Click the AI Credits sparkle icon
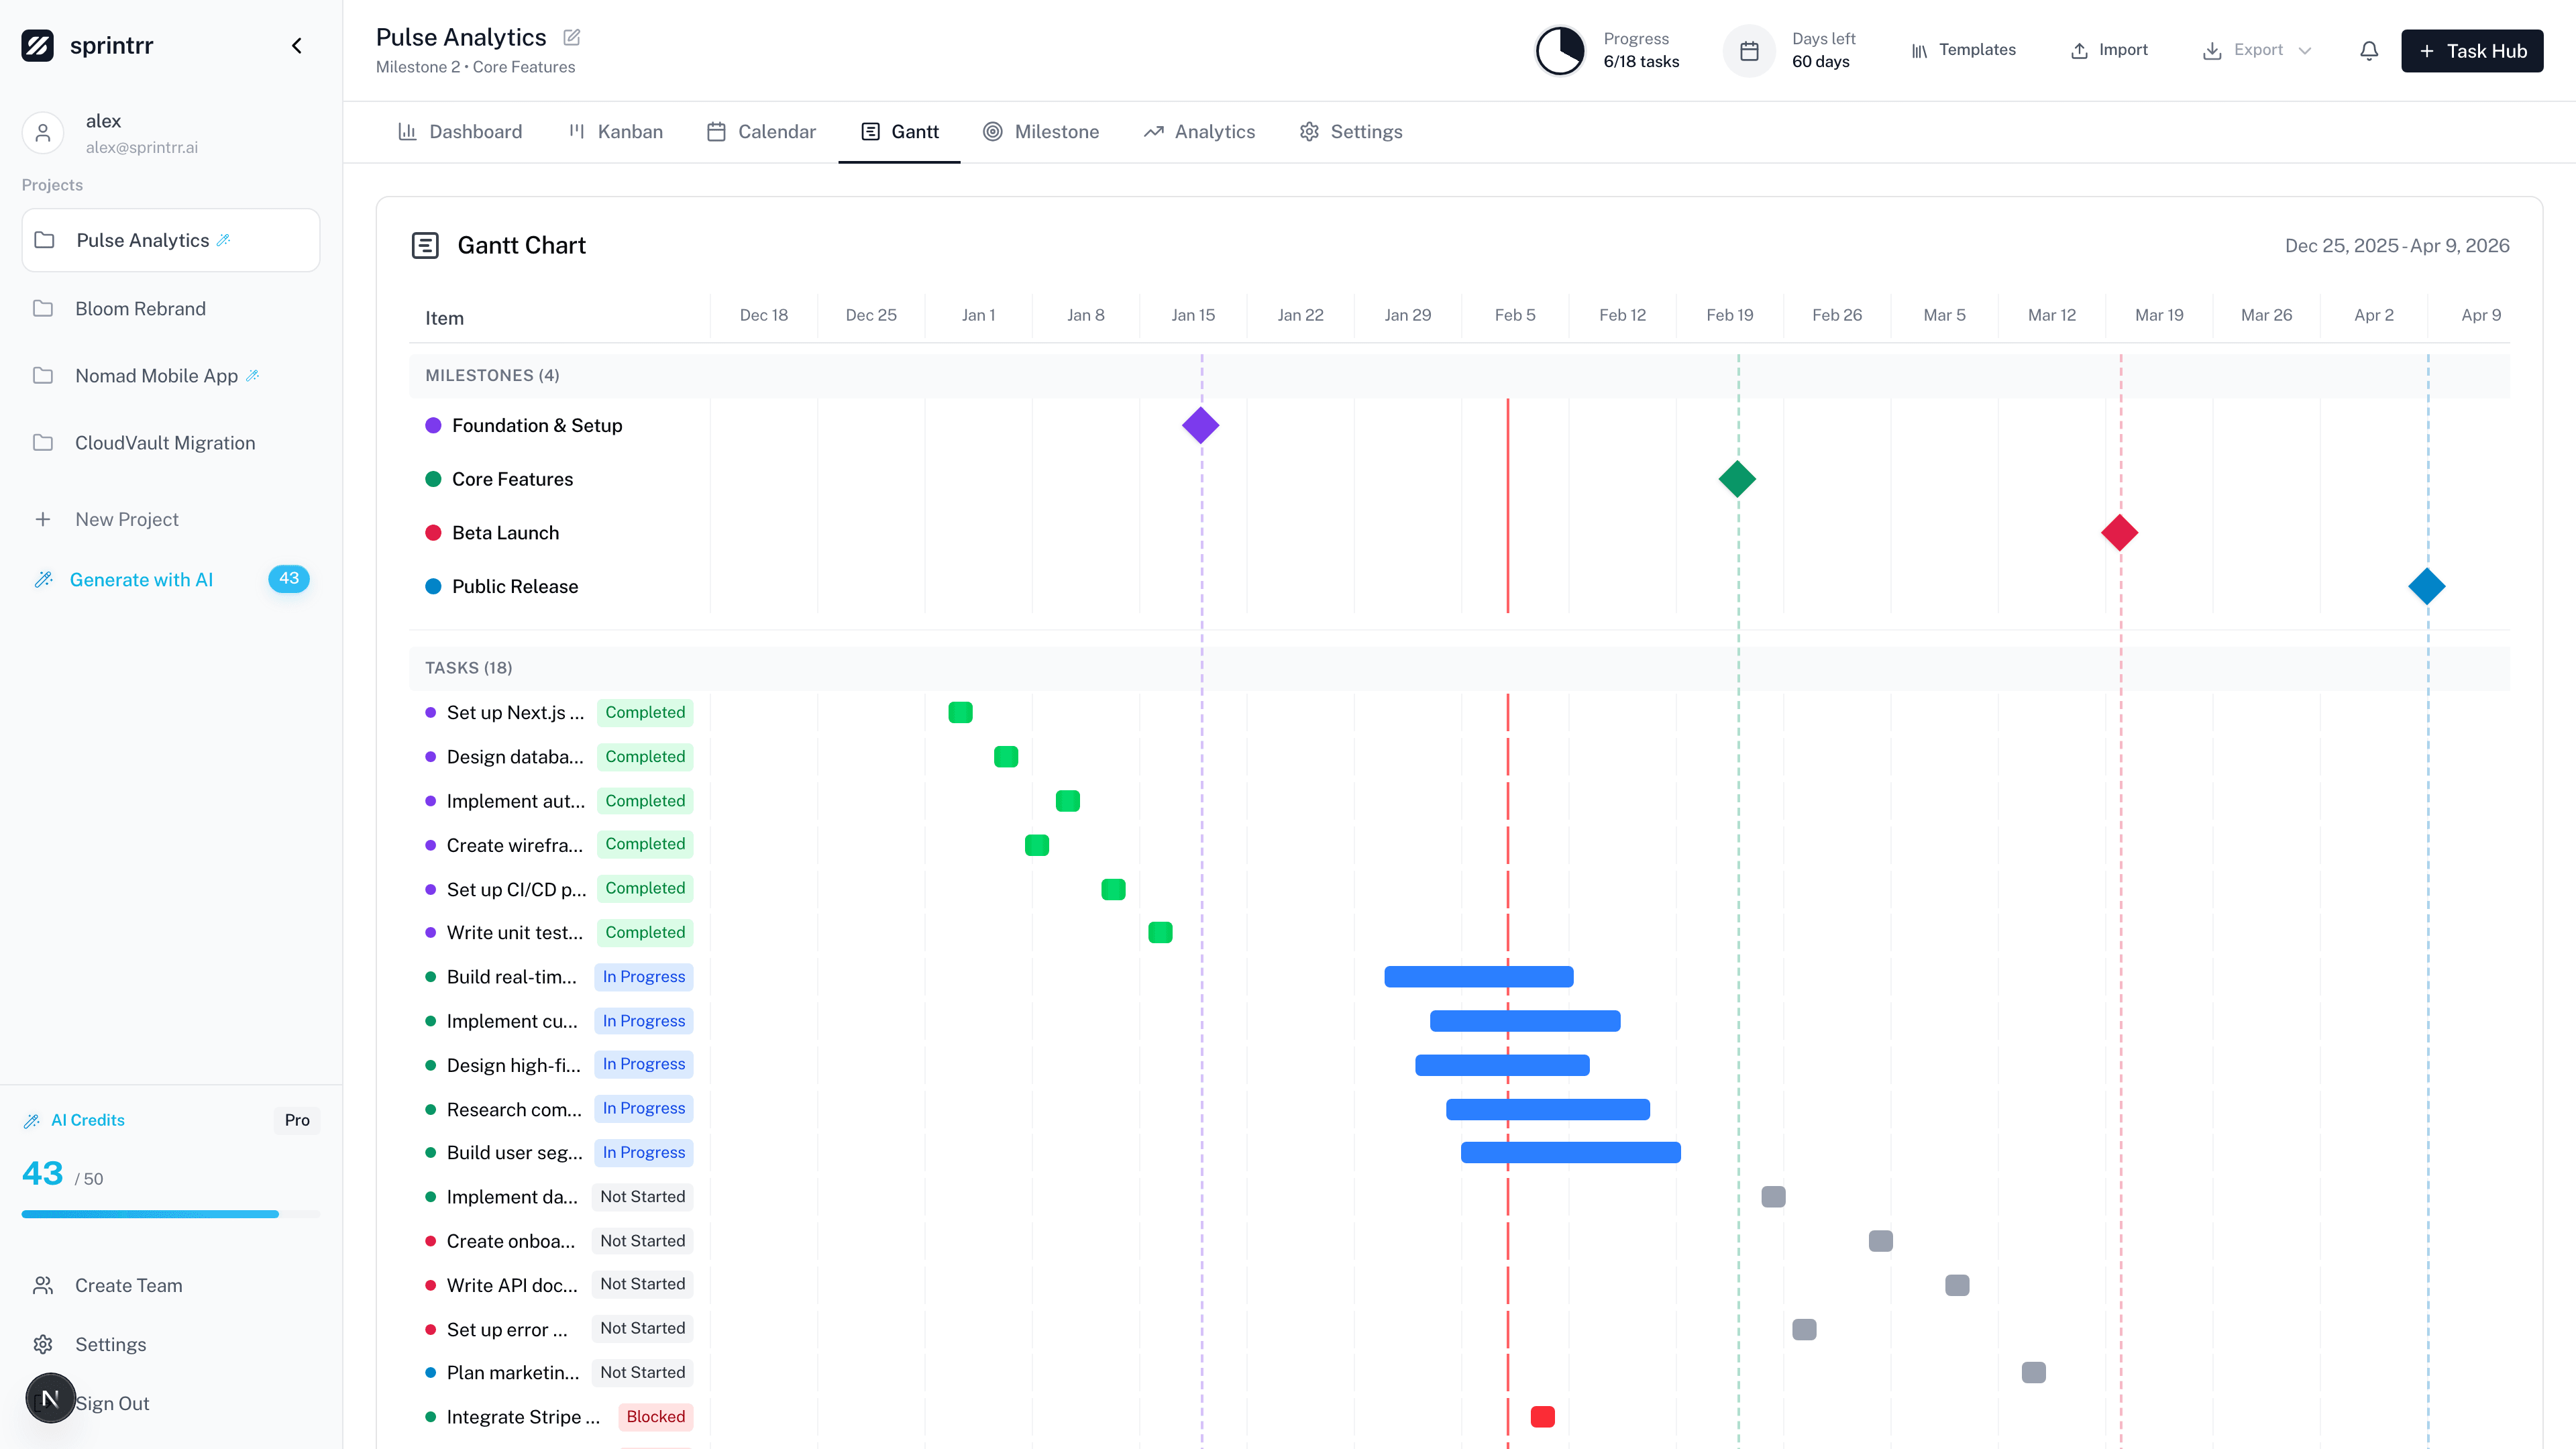Screen dimensions: 2576x1449 coord(32,1120)
